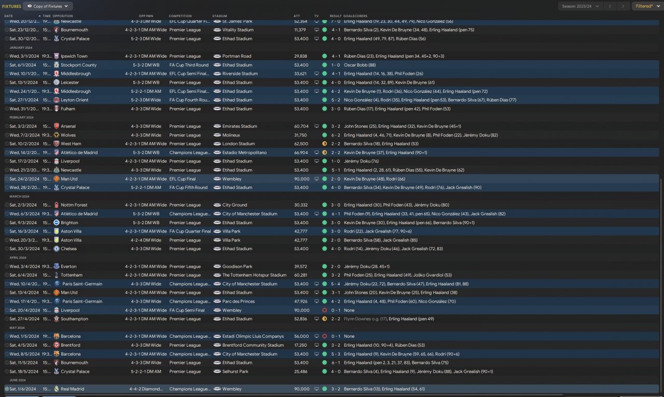
Task: Click the FIXTURES title label
Action: (x=12, y=6)
